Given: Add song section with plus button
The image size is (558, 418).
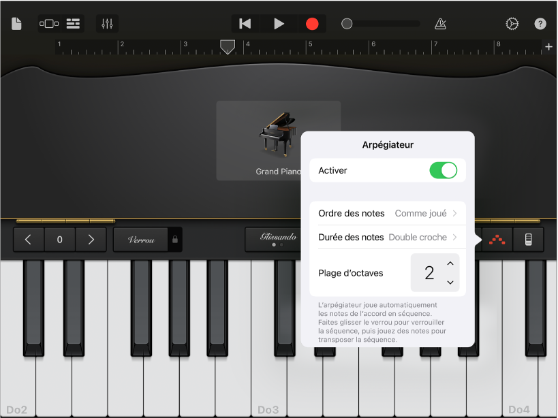Looking at the screenshot, I should click(x=548, y=46).
